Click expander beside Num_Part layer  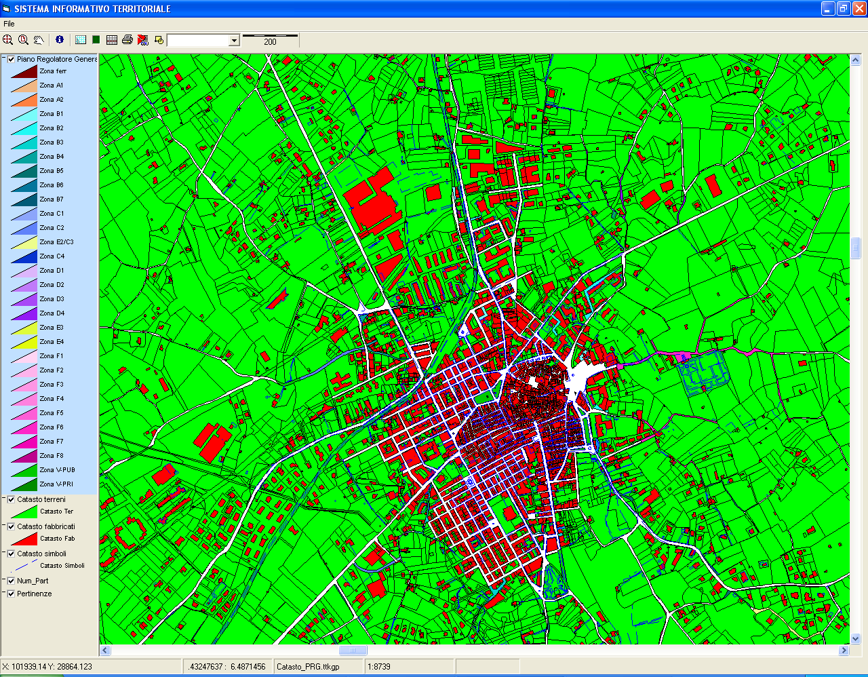pos(4,580)
